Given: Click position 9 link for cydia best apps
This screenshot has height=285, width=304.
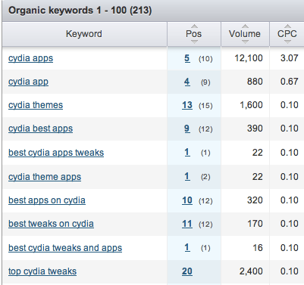Looking at the screenshot, I should coord(187,129).
